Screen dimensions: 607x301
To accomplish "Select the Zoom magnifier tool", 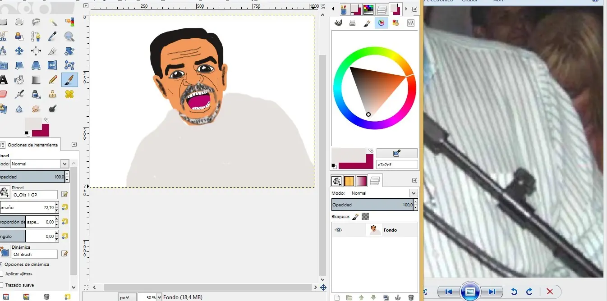I will click(69, 36).
